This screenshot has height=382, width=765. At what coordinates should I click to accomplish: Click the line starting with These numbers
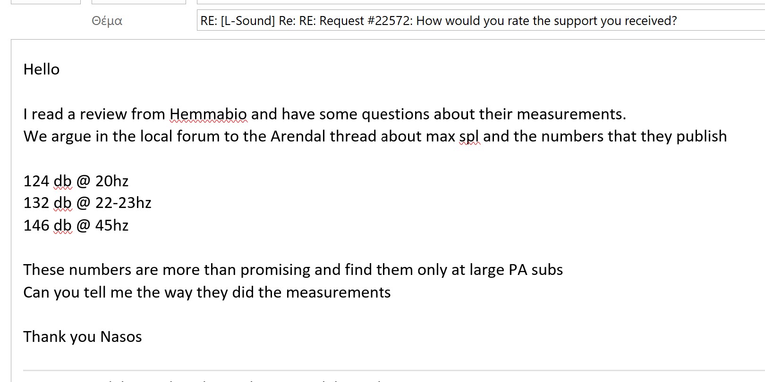[293, 270]
